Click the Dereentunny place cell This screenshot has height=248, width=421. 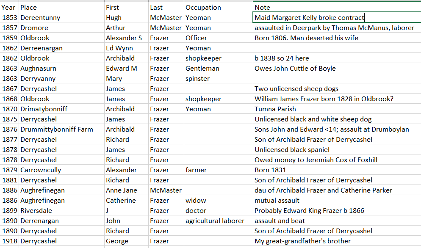coord(40,17)
